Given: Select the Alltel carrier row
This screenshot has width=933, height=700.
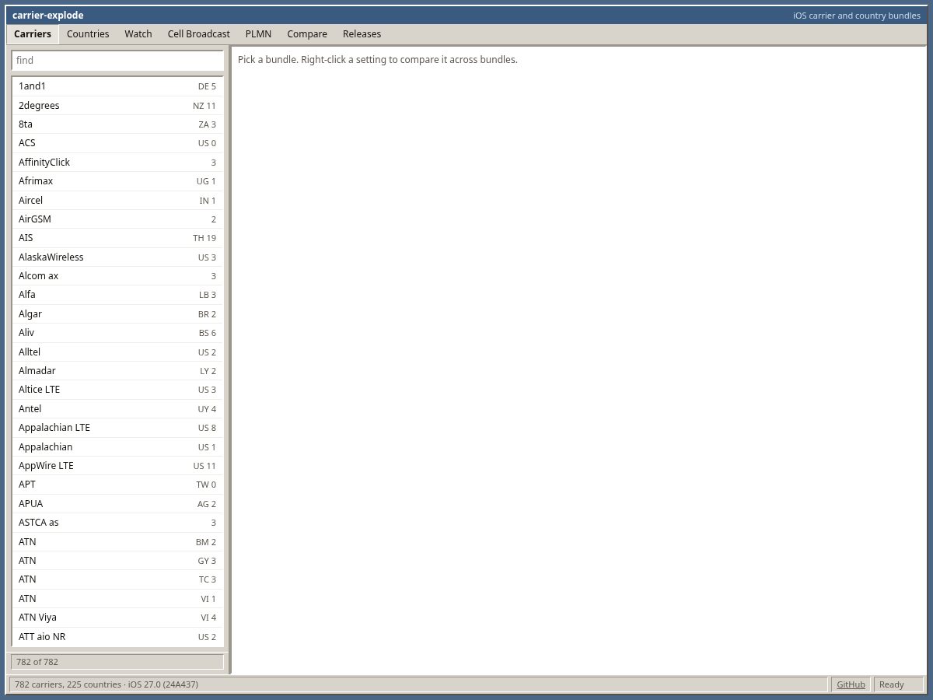Looking at the screenshot, I should [x=117, y=352].
